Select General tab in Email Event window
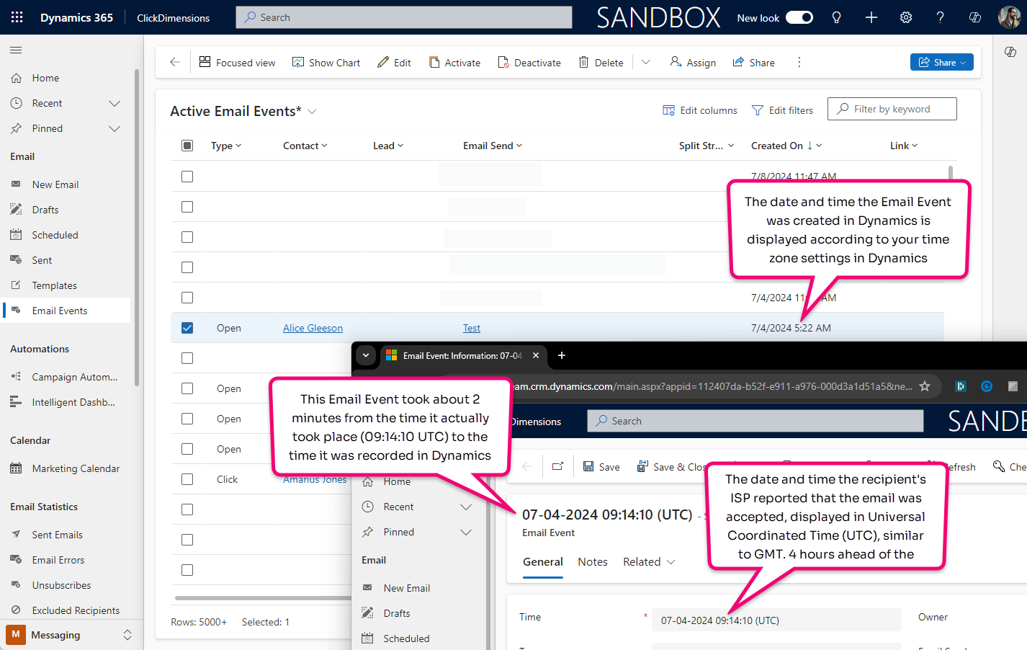The width and height of the screenshot is (1027, 650). pyautogui.click(x=543, y=562)
